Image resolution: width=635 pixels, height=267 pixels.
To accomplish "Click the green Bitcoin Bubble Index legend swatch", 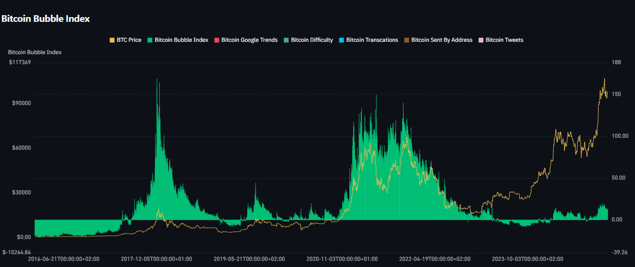I will [150, 40].
